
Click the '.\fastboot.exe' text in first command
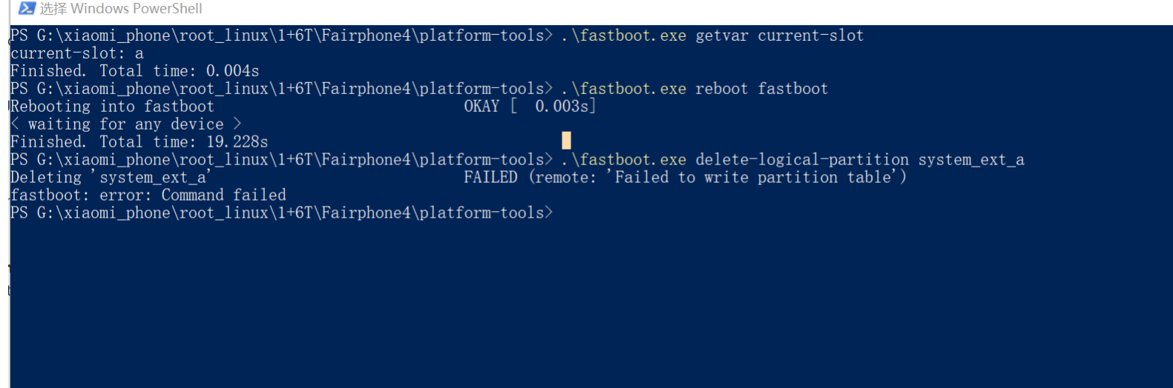[x=624, y=36]
